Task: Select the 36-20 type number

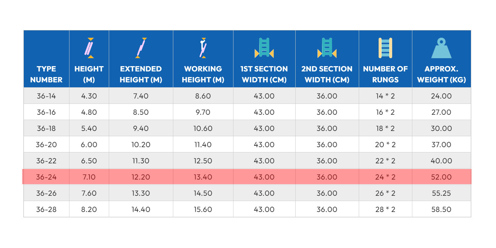Action: tap(46, 145)
